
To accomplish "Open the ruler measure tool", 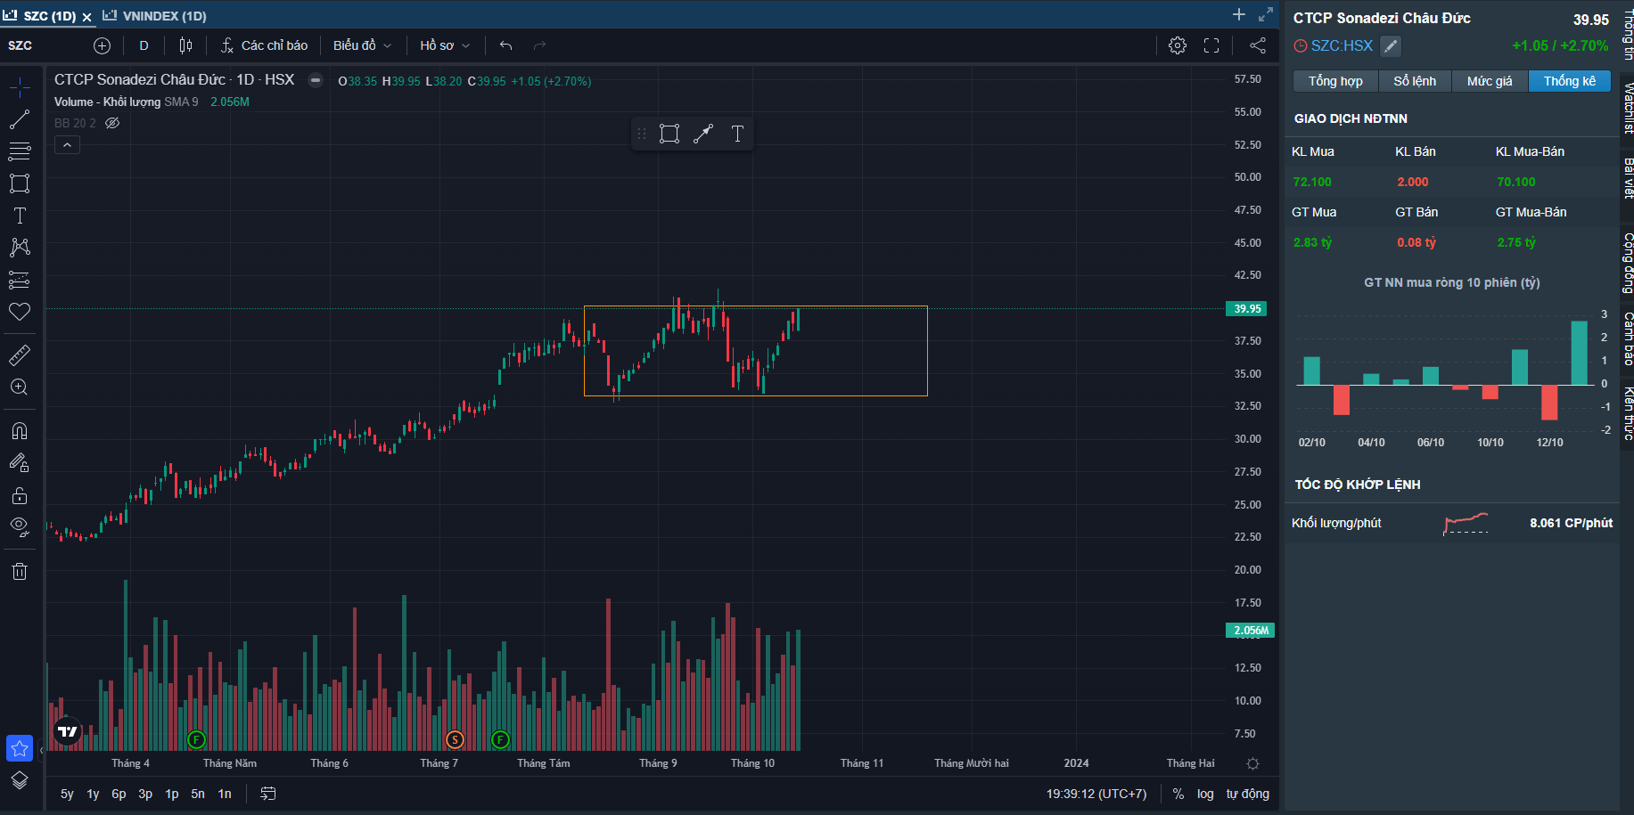I will [x=20, y=355].
